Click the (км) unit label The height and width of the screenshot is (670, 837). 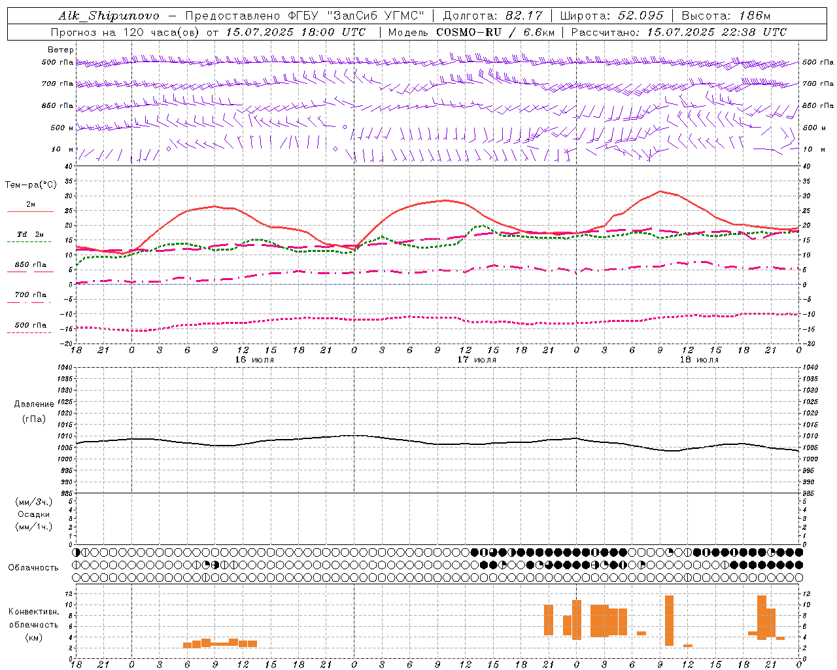coord(33,637)
